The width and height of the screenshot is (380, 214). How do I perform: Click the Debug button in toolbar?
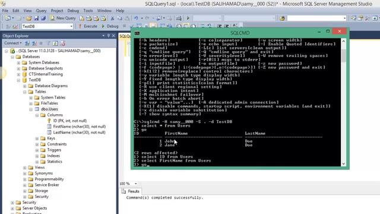[x=110, y=26]
